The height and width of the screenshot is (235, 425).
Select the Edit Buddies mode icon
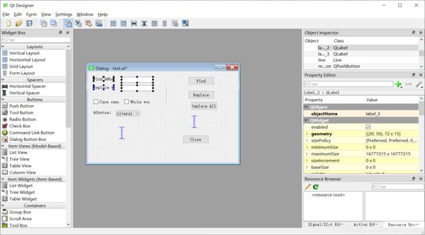89,23
